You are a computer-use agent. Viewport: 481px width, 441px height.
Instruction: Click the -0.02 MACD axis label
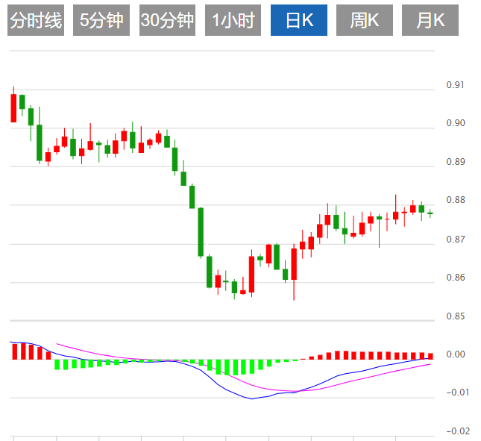tap(457, 431)
